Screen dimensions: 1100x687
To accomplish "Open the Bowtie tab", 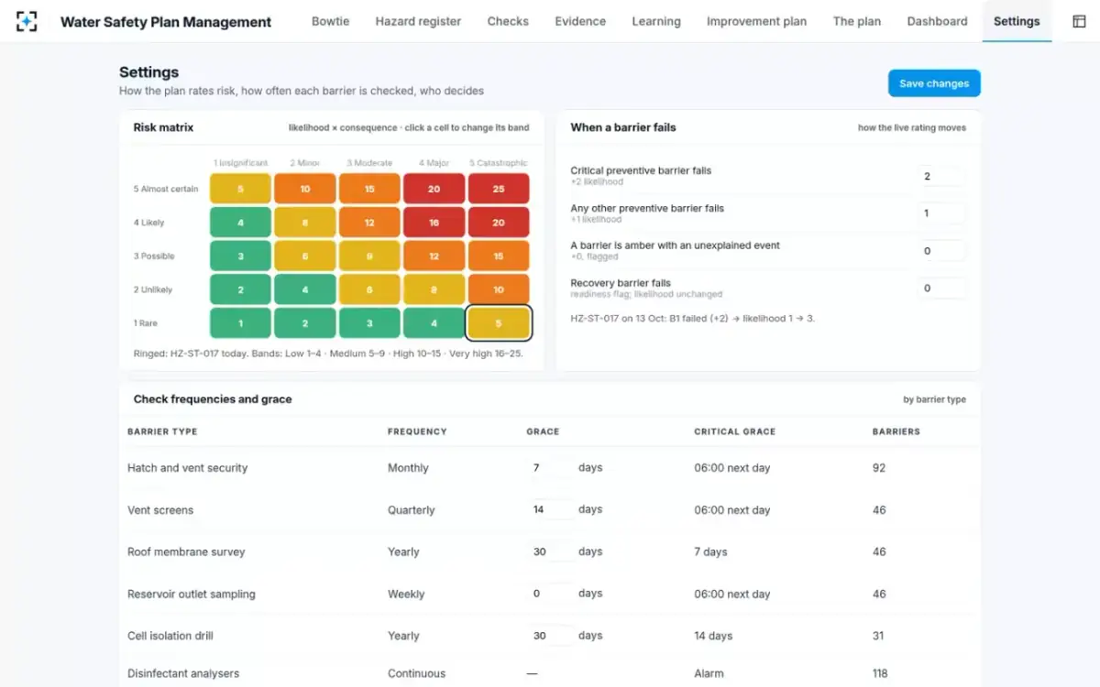I will 330,21.
